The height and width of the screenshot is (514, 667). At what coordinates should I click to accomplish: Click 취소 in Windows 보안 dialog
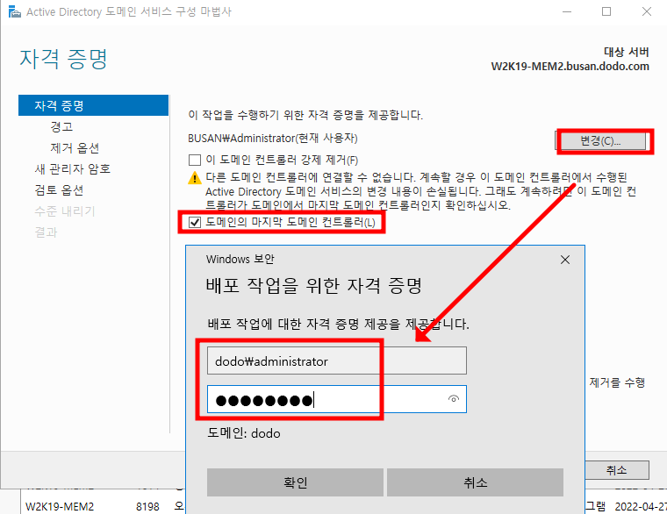[475, 482]
